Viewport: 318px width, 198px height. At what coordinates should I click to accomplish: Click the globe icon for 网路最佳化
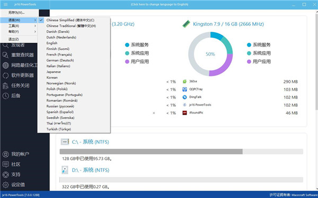coord(5,65)
